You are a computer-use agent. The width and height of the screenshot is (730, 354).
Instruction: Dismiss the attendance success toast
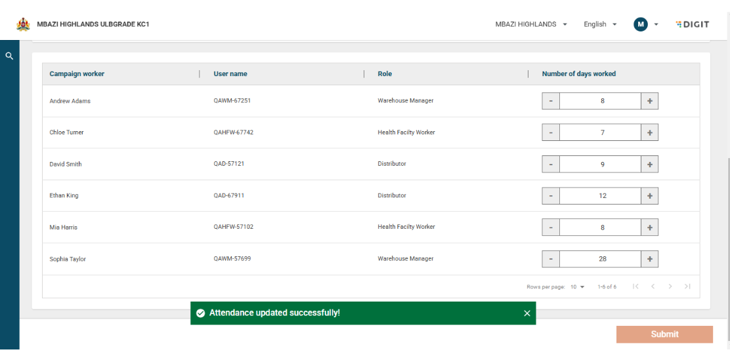(526, 313)
